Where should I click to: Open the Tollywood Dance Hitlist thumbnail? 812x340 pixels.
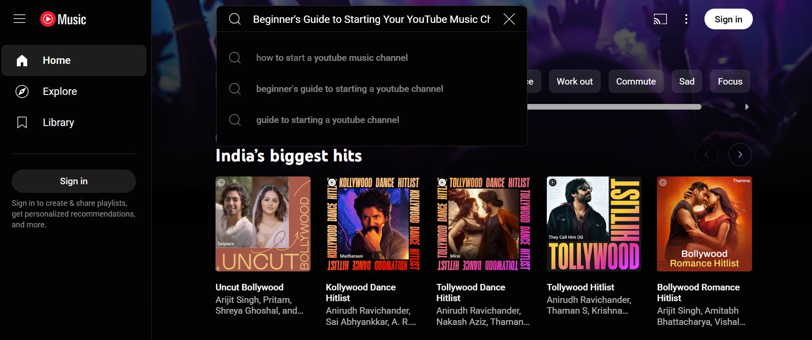[x=484, y=224]
